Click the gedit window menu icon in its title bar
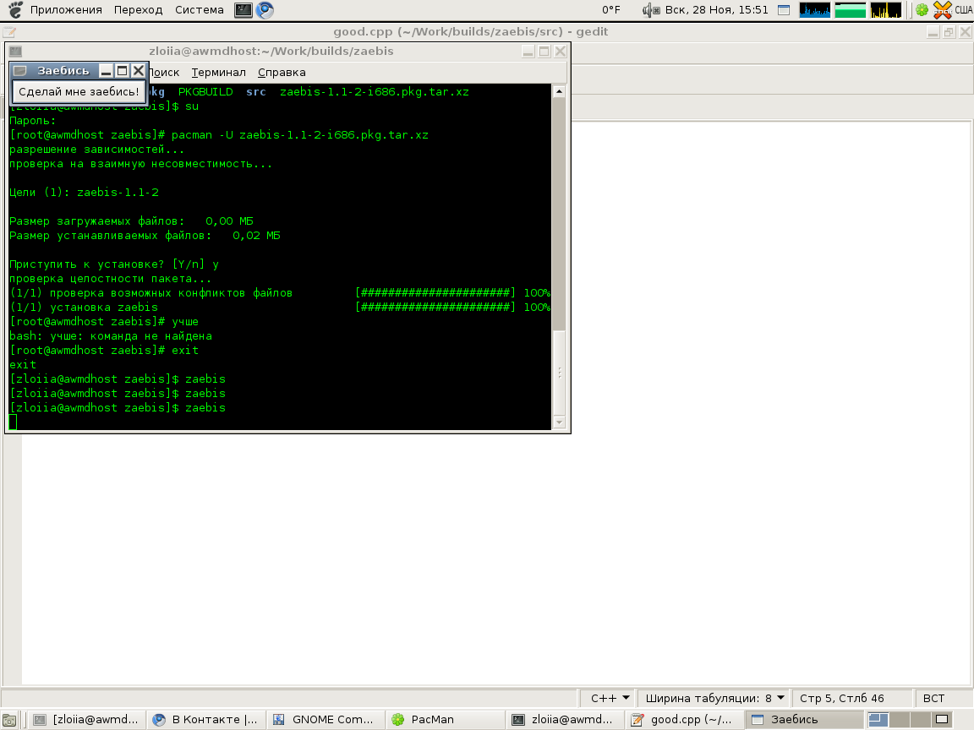 pyautogui.click(x=9, y=32)
